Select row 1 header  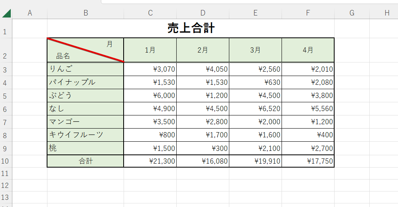(x=6, y=29)
